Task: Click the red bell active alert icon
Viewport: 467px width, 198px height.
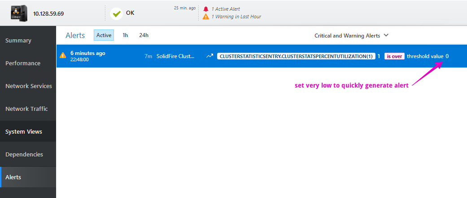Action: click(206, 9)
